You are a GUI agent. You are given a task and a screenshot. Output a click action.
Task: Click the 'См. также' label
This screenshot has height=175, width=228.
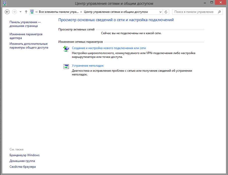(16, 149)
